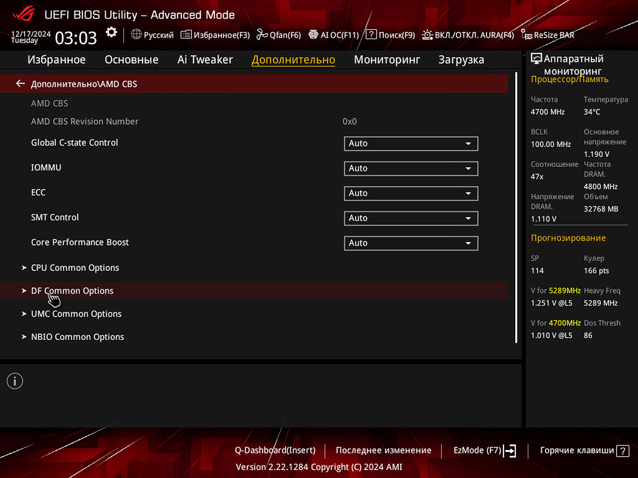Click the 4800 MHz DRAM frequency value
This screenshot has height=478, width=638.
point(601,187)
